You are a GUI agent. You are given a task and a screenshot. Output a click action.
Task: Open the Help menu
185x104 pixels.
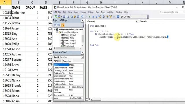coord(126,12)
